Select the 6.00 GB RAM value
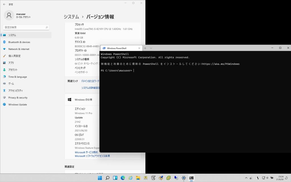Screen dimensions: 291x182 (79, 38)
